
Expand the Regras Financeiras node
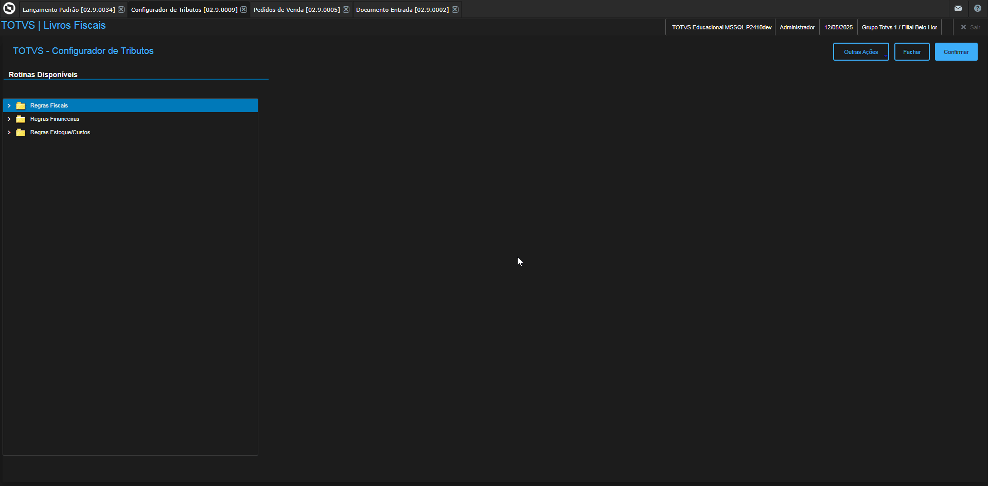[9, 119]
